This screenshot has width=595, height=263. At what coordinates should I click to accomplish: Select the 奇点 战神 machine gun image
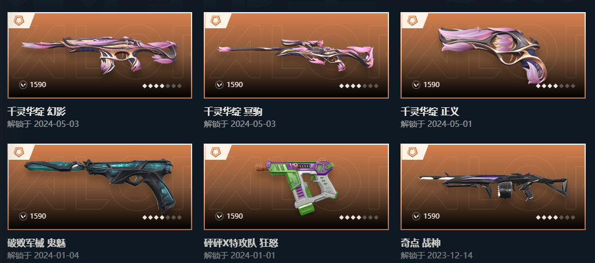point(493,186)
